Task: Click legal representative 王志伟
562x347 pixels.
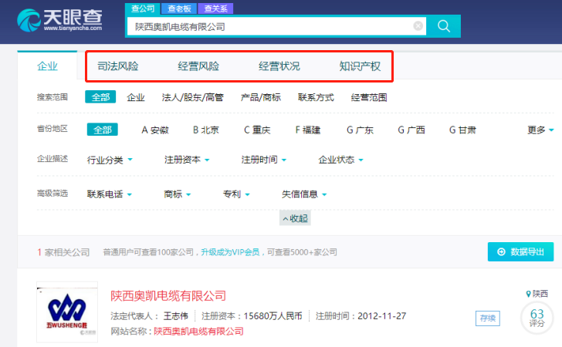Action: (176, 316)
